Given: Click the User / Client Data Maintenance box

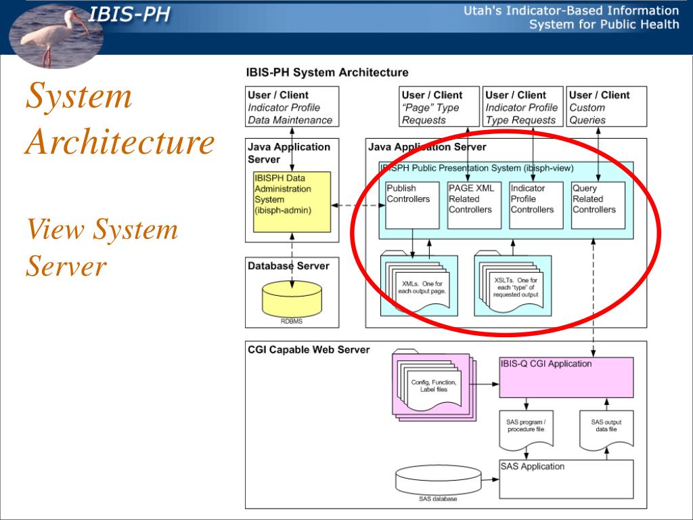Looking at the screenshot, I should (292, 106).
